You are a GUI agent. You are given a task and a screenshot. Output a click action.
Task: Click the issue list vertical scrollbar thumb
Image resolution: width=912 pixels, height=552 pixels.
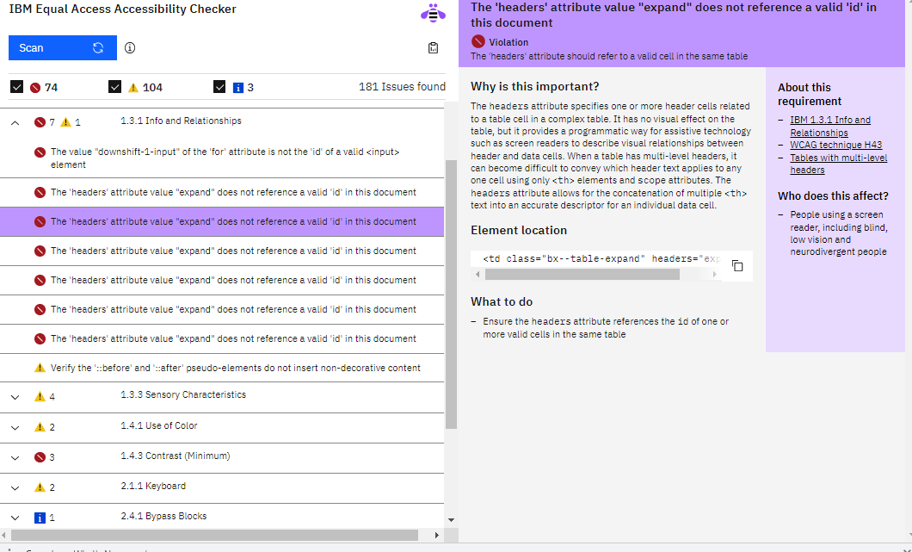pos(452,294)
